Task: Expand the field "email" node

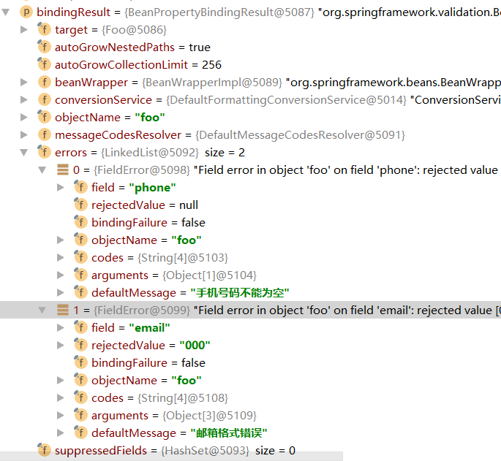Action: click(x=61, y=328)
